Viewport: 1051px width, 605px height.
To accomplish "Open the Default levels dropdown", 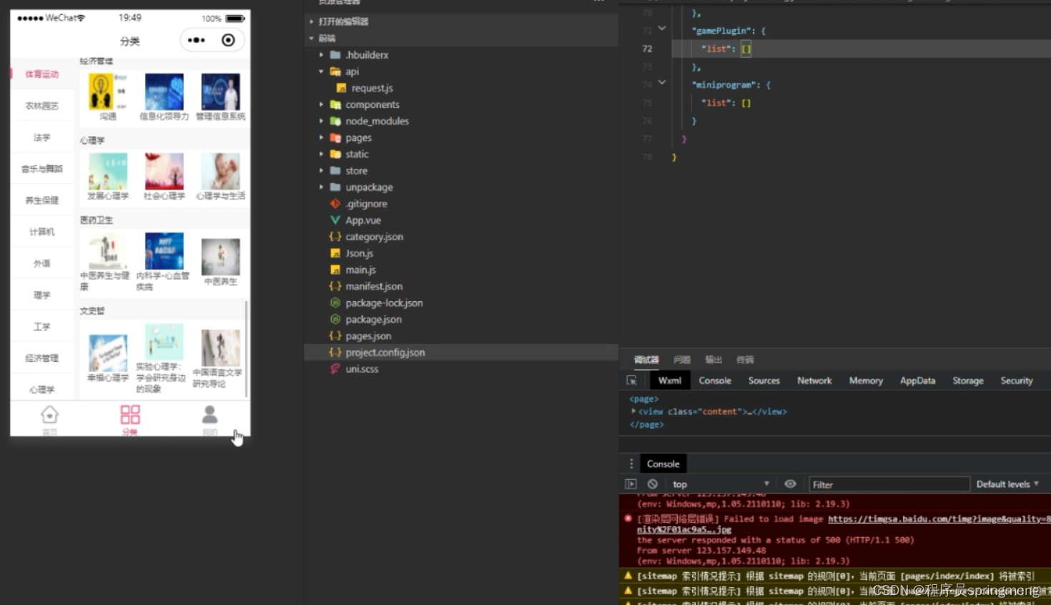I will pos(1007,484).
